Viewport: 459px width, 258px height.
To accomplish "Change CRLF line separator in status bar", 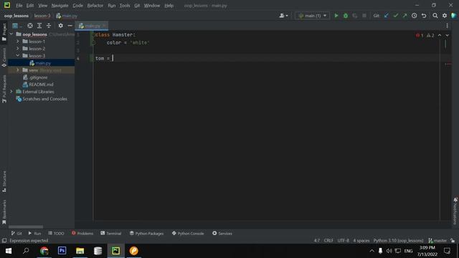I will [328, 241].
